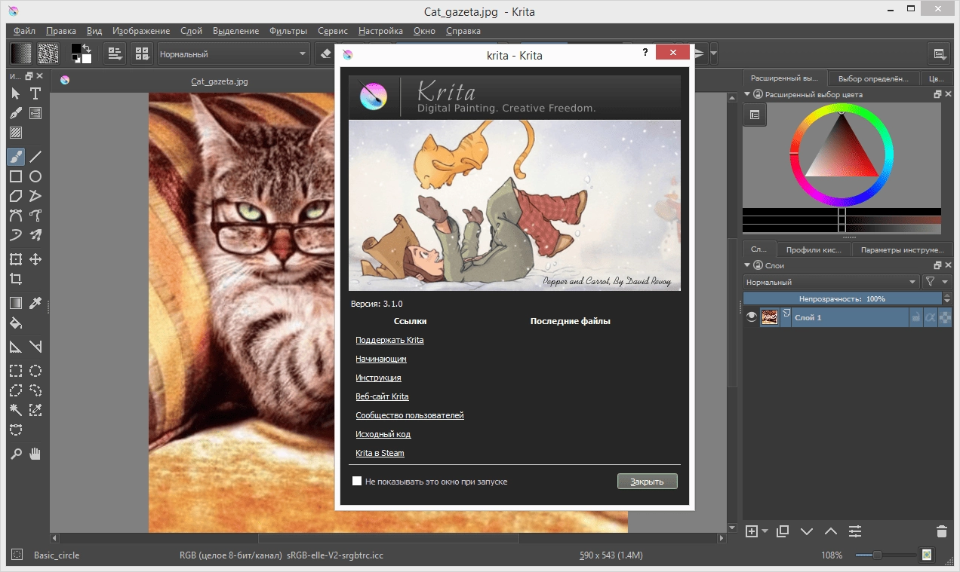The height and width of the screenshot is (572, 960).
Task: Swap foreground and background colors
Action: (x=88, y=47)
